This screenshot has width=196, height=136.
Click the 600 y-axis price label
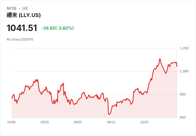183,117
